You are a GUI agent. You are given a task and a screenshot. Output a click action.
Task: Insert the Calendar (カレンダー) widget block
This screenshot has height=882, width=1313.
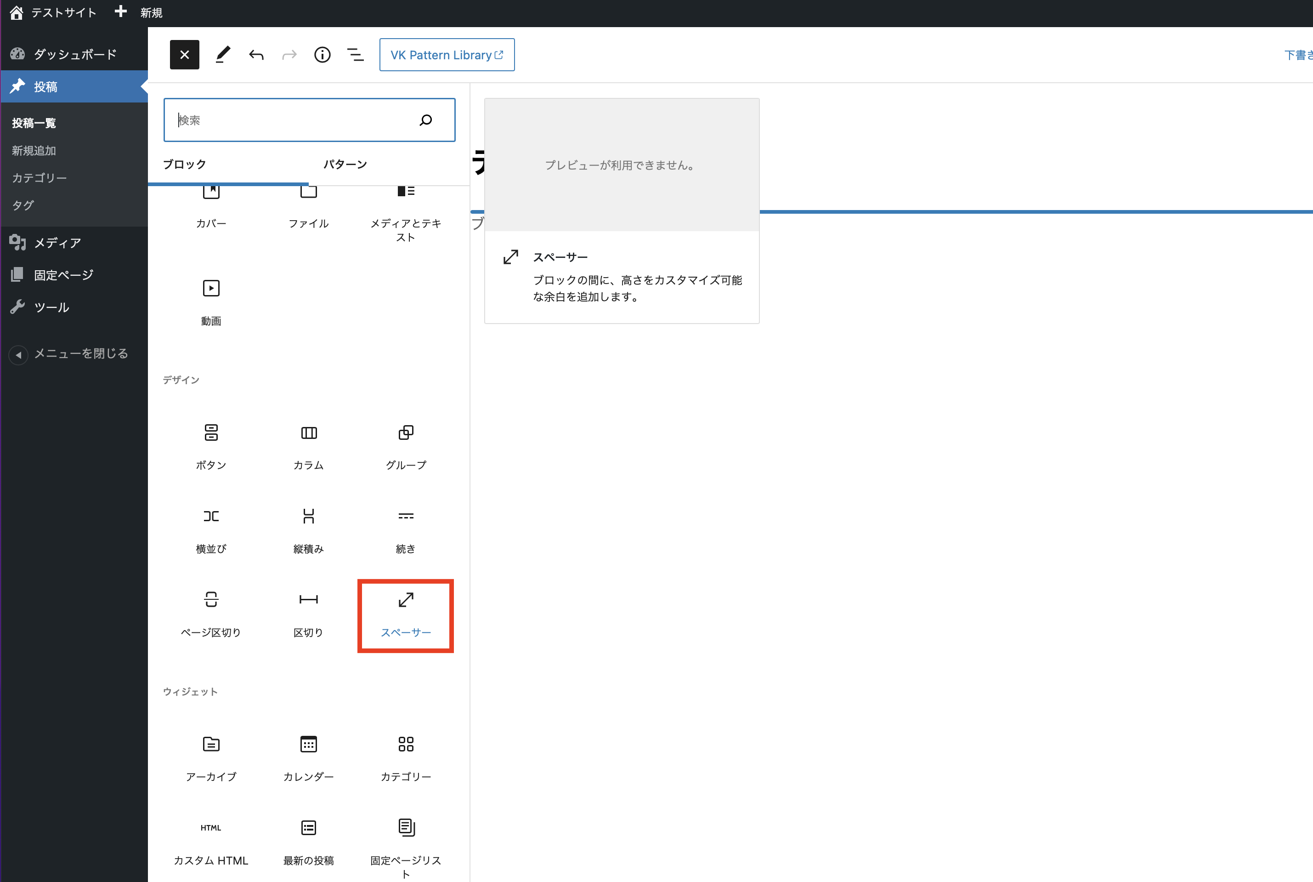pos(308,758)
